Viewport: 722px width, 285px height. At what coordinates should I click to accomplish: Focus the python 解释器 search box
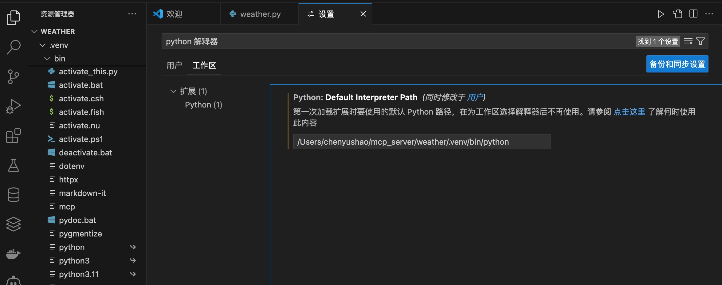(x=398, y=41)
